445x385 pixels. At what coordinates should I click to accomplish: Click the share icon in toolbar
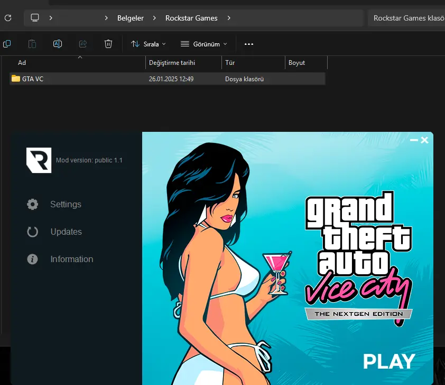(83, 44)
